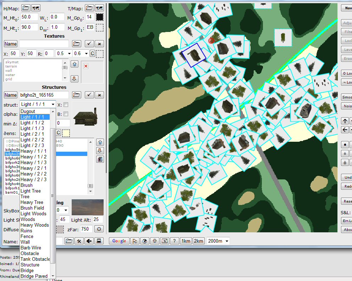This screenshot has height=281, width=352.
Task: Delete structure with x icon
Action: click(x=99, y=95)
